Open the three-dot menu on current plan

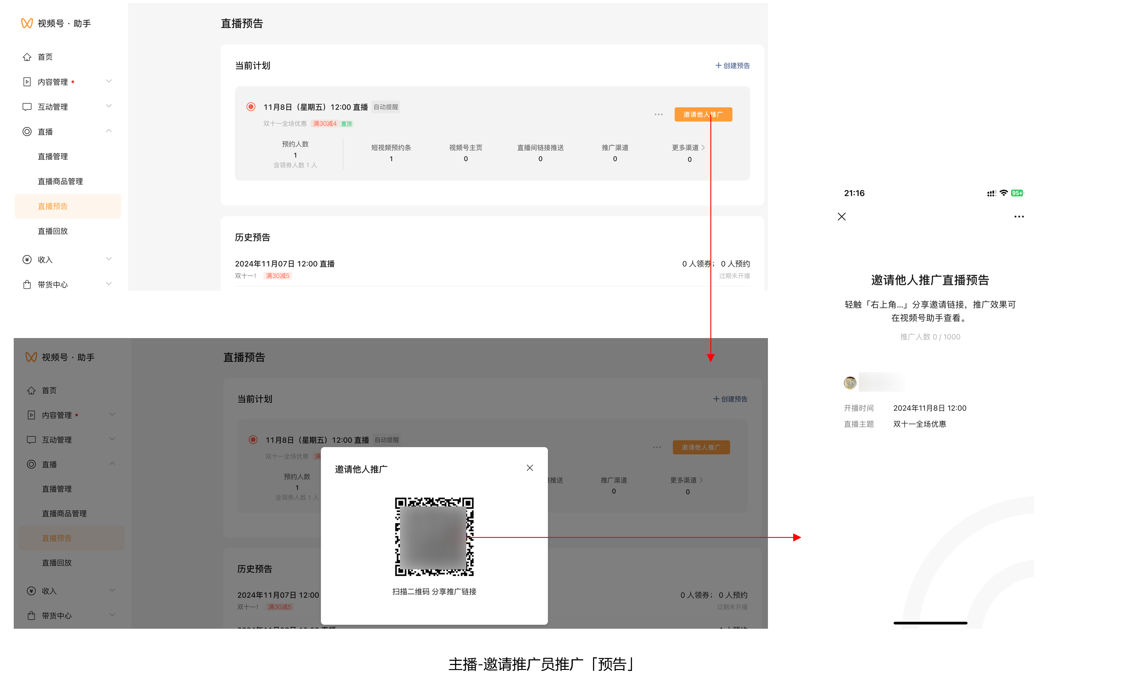(x=658, y=114)
